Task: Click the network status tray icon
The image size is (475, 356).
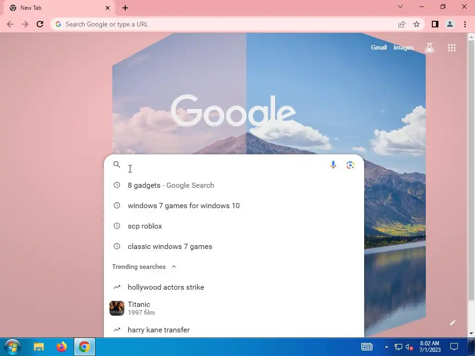Action: 398,347
